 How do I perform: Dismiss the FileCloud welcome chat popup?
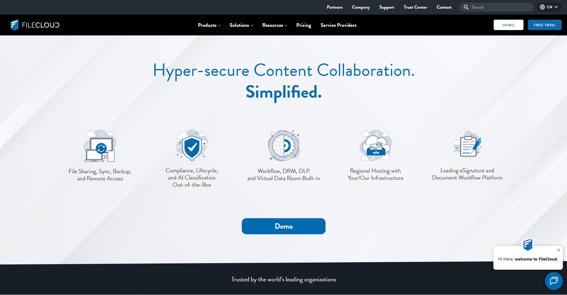click(x=558, y=250)
